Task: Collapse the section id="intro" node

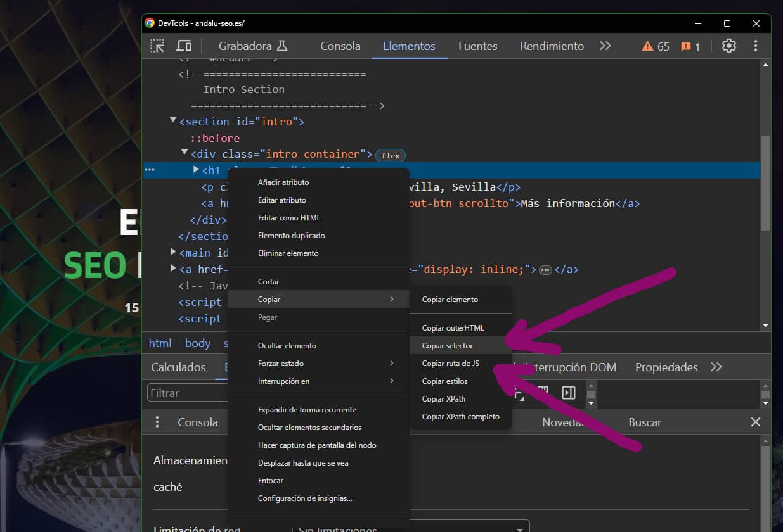Action: point(173,120)
